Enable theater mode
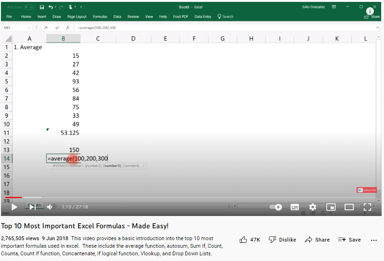 [x=349, y=207]
